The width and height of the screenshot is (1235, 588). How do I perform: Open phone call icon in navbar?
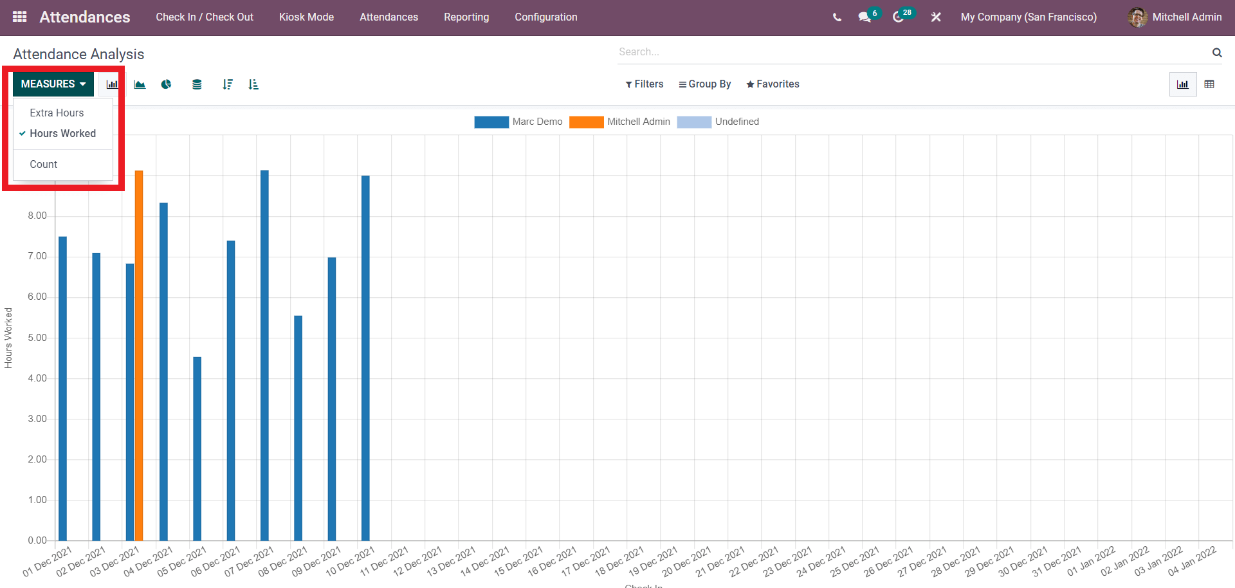pyautogui.click(x=837, y=17)
